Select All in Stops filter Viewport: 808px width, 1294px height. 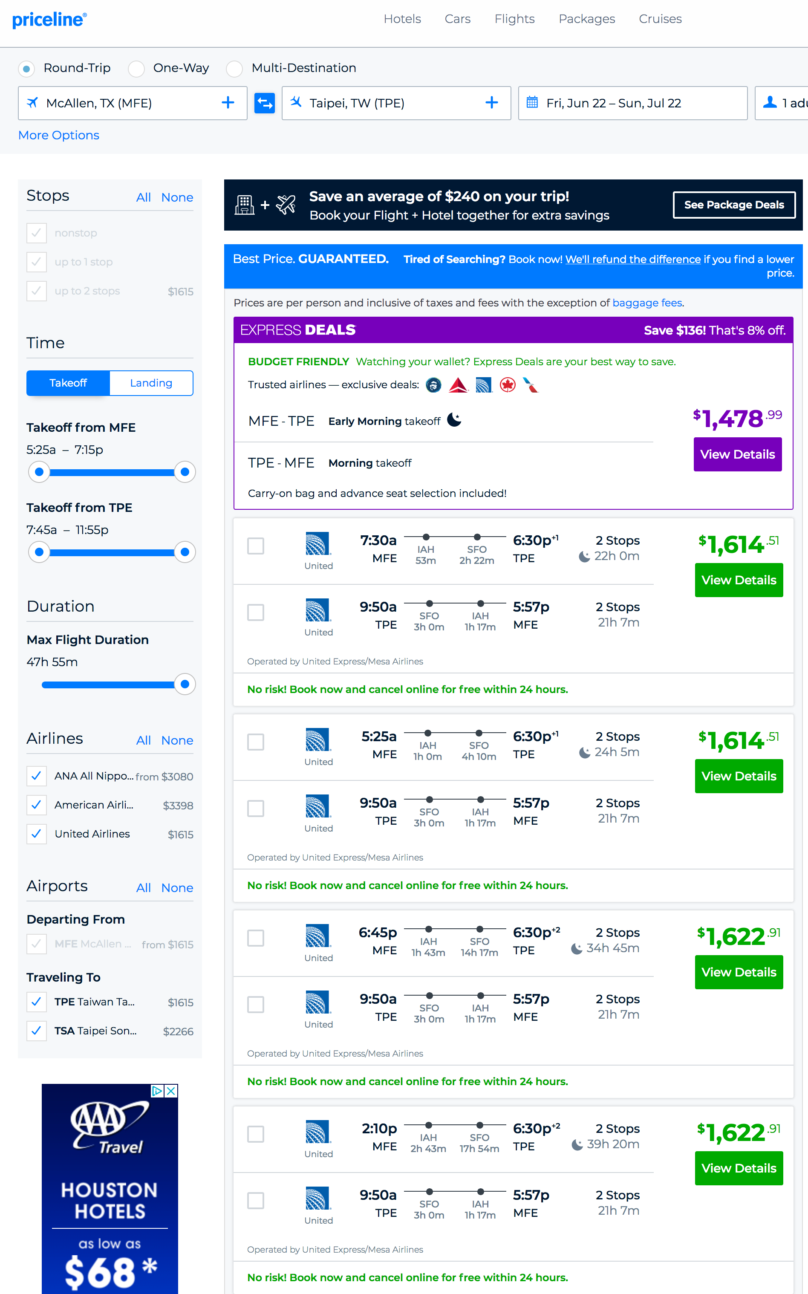[143, 198]
